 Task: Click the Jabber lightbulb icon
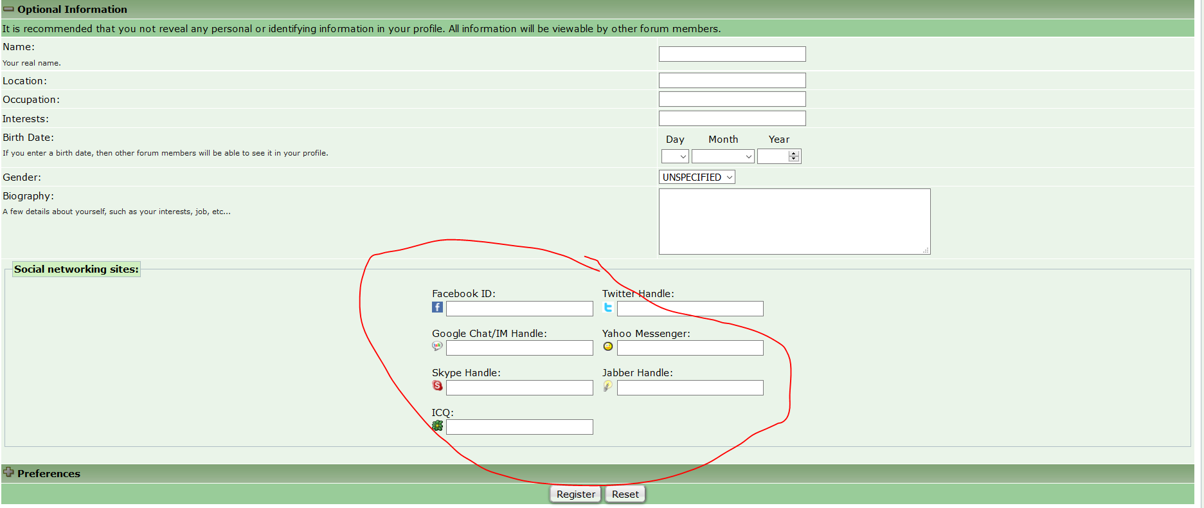607,386
